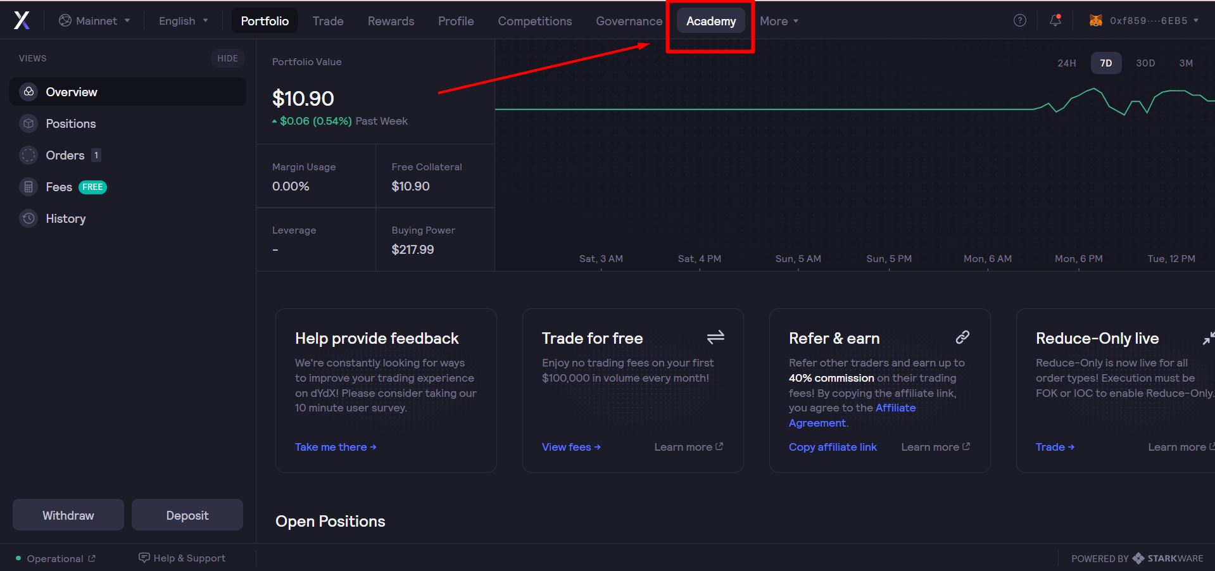
Task: Open the Governance tab
Action: (x=629, y=21)
